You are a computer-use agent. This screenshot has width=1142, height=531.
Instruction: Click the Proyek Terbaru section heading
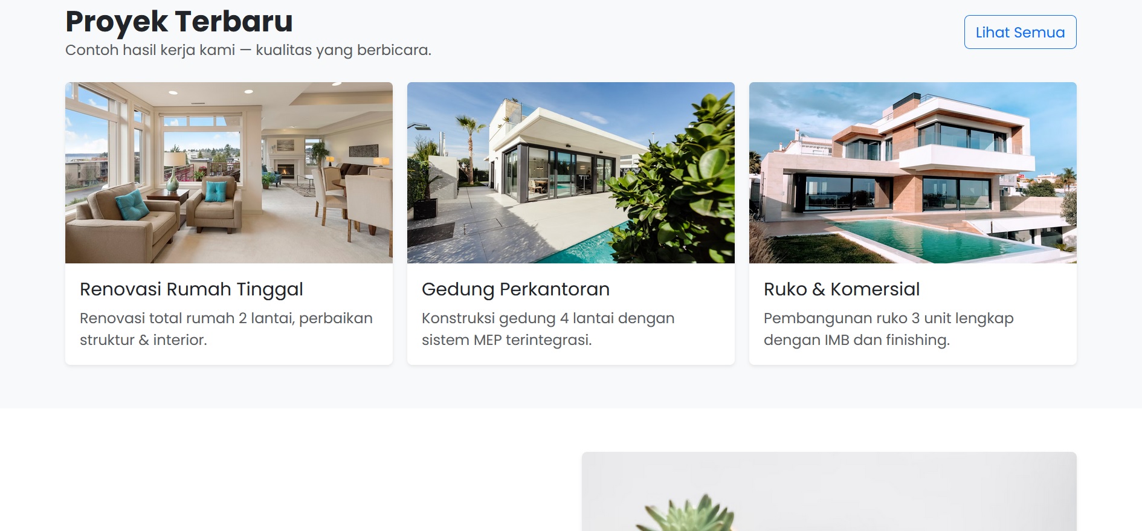[179, 21]
